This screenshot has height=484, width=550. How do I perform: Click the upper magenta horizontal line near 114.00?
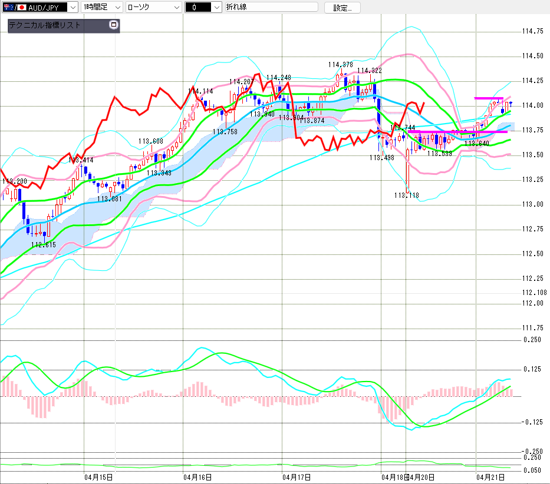click(489, 98)
